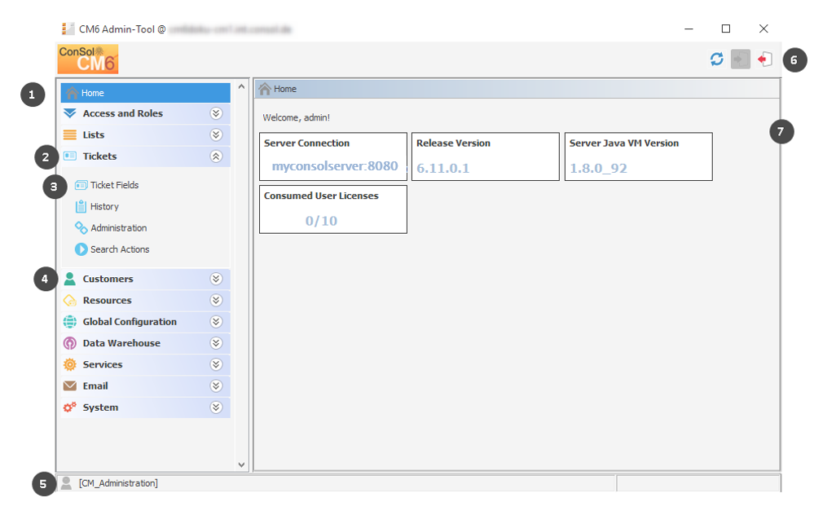Click the ConSol CM6 logo

[x=88, y=59]
